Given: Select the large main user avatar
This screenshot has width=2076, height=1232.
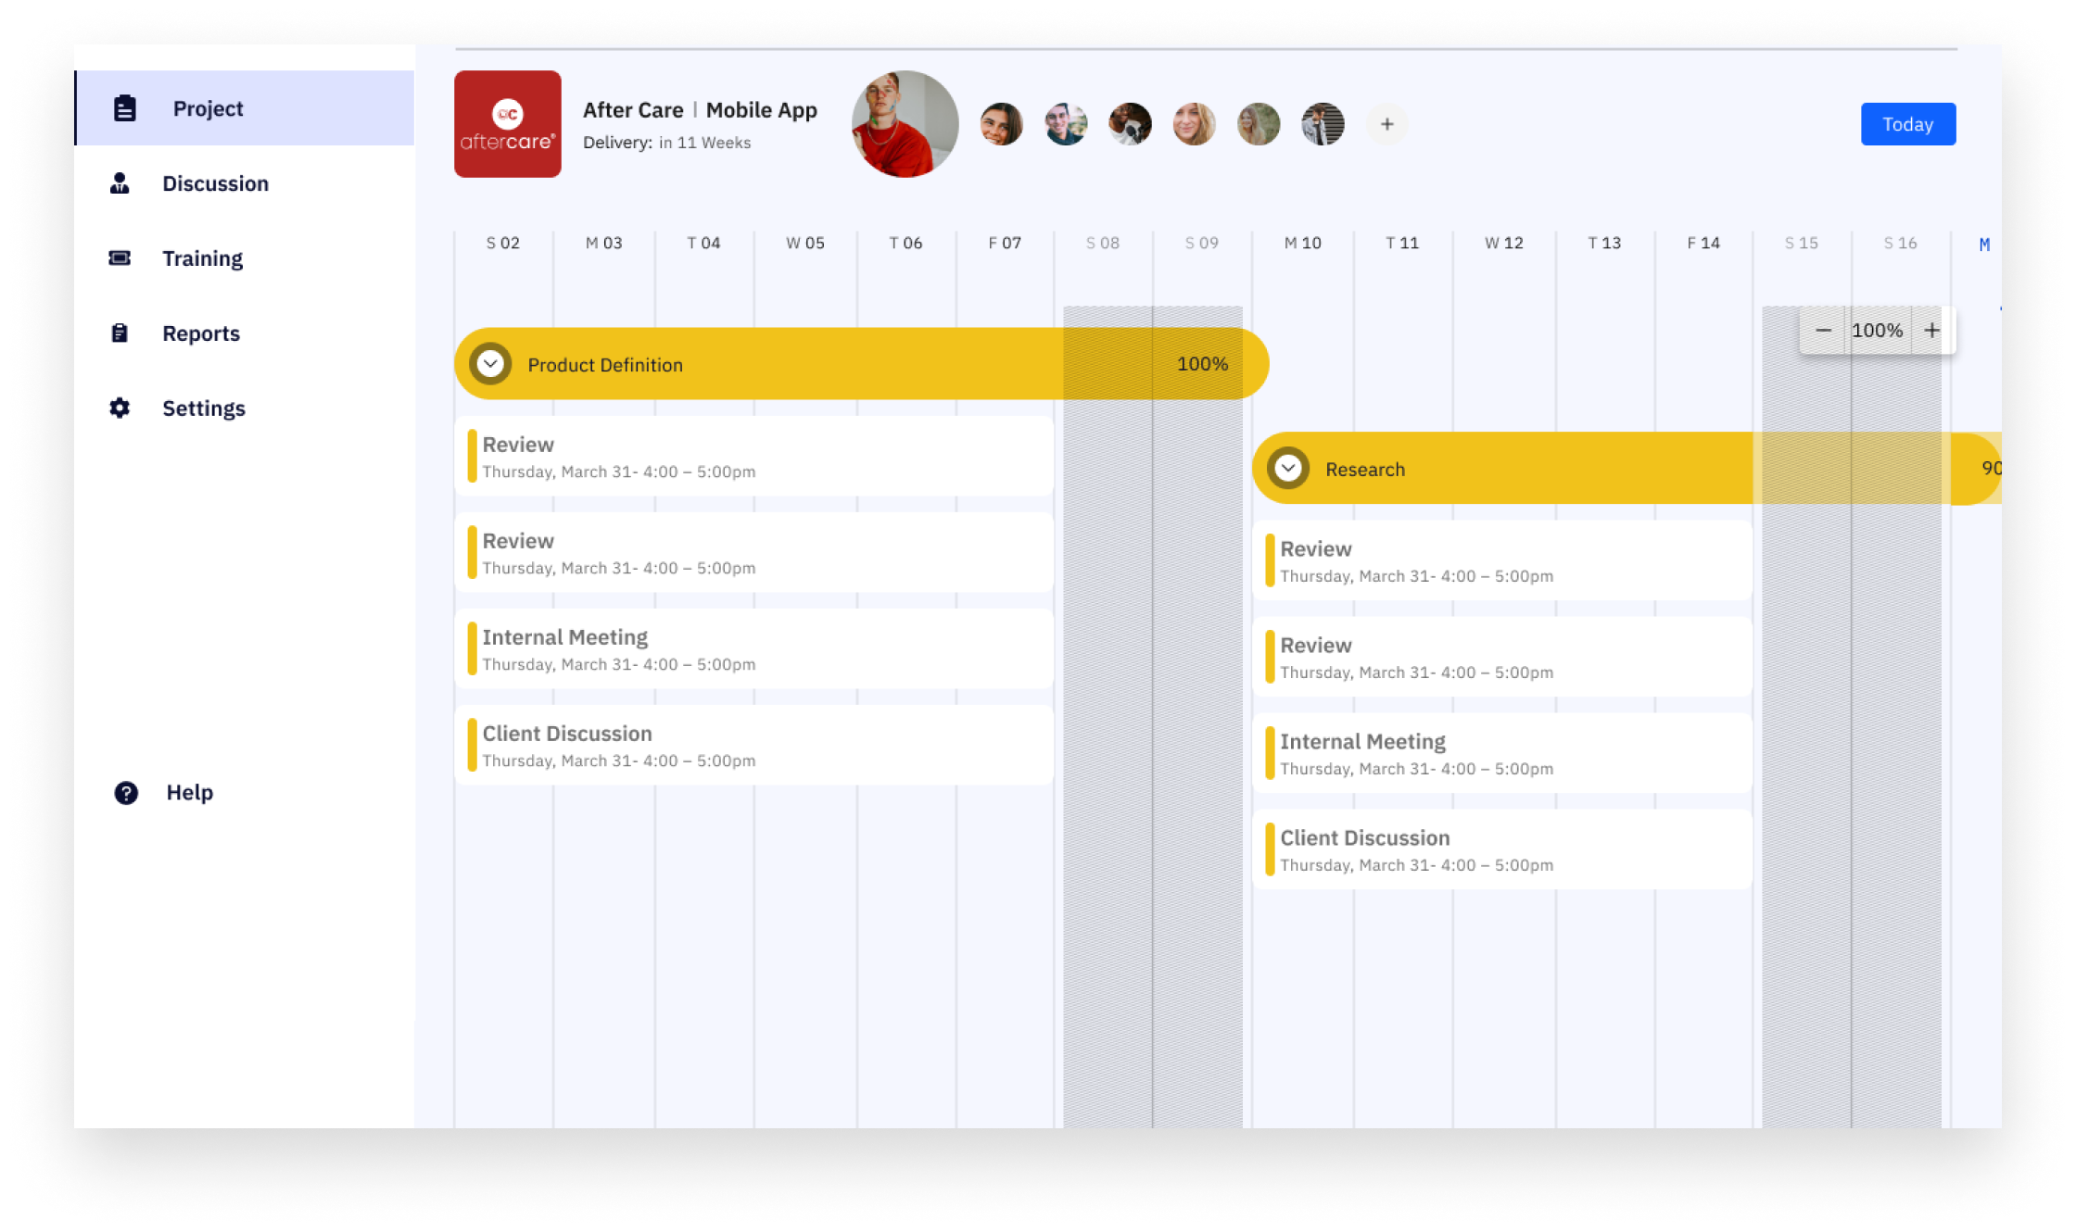Looking at the screenshot, I should (x=905, y=124).
